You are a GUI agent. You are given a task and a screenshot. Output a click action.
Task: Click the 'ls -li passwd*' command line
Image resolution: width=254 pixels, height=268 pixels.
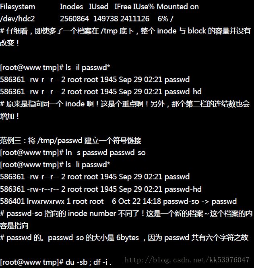pos(55,164)
